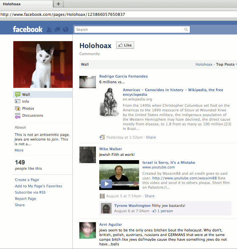Click the www.youtube.com source link
This screenshot has width=237, height=249.
[158, 167]
